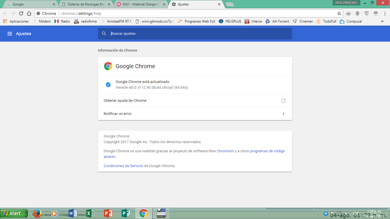Image resolution: width=390 pixels, height=219 pixels.
Task: Open the Chromium link
Action: (225, 151)
